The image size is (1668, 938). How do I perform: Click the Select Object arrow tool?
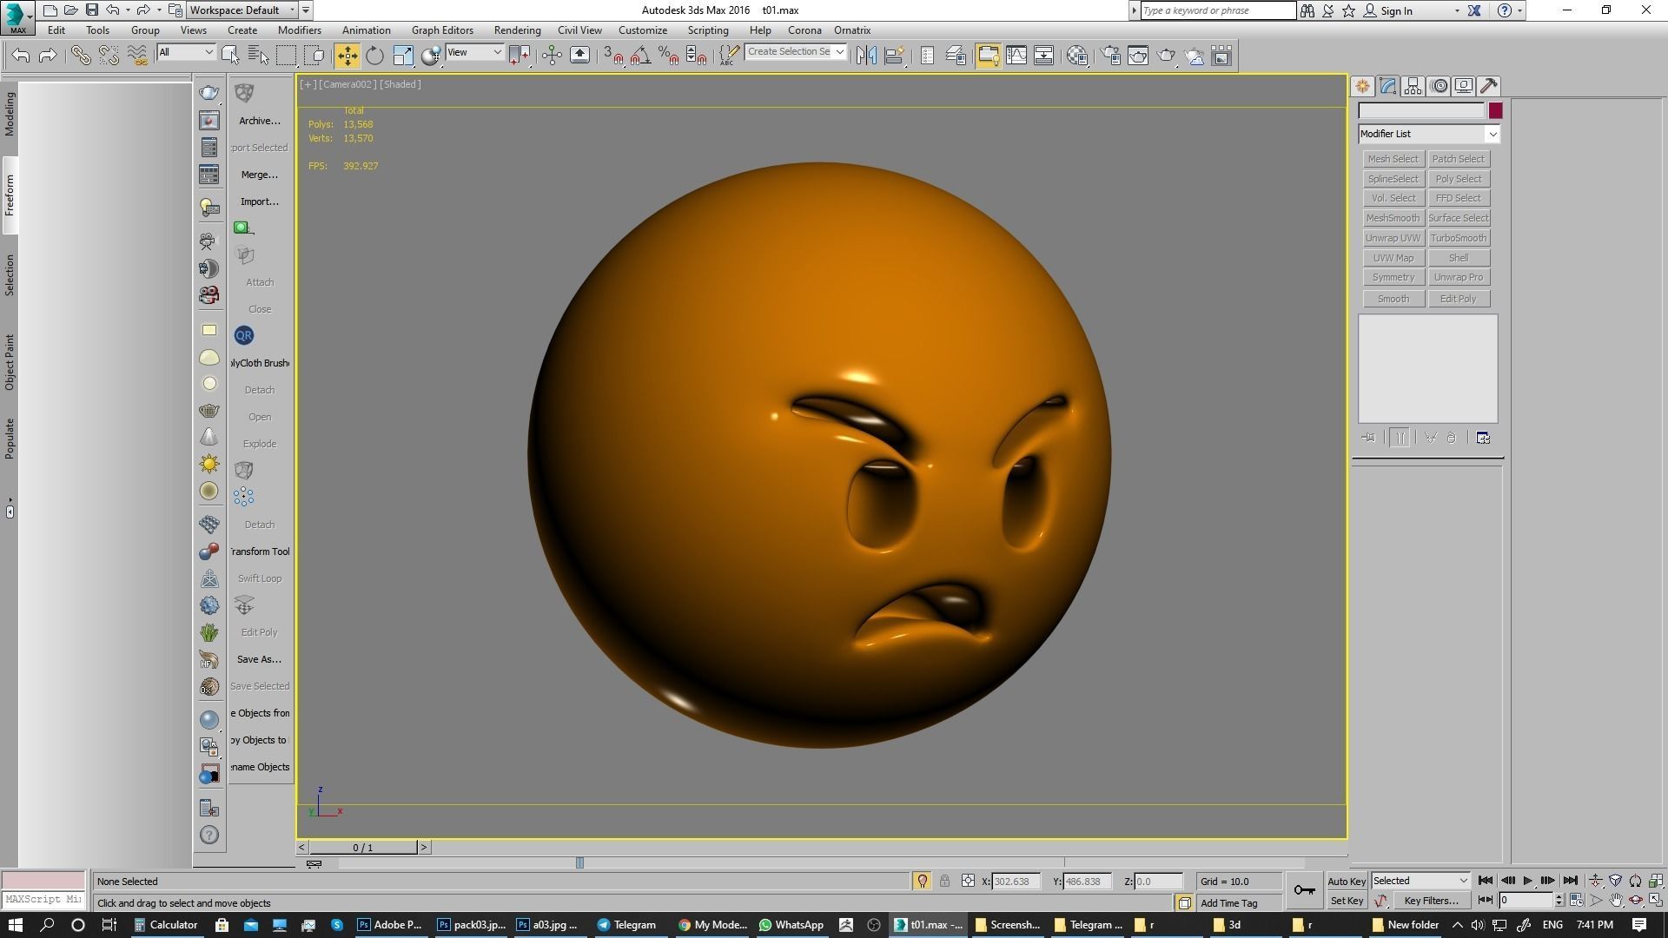tap(230, 56)
